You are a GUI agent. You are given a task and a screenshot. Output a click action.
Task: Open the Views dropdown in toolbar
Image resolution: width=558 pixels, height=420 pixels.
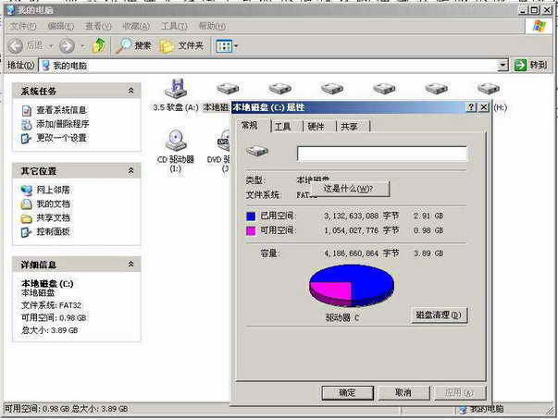coord(226,45)
